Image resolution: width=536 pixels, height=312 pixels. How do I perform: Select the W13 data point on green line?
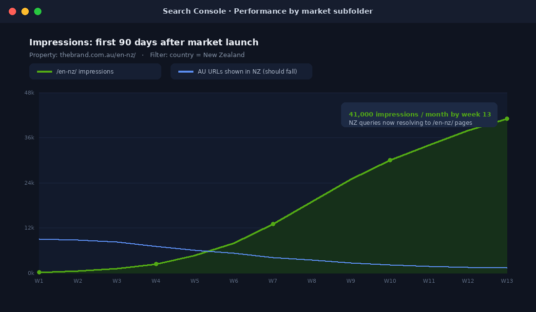(507, 119)
